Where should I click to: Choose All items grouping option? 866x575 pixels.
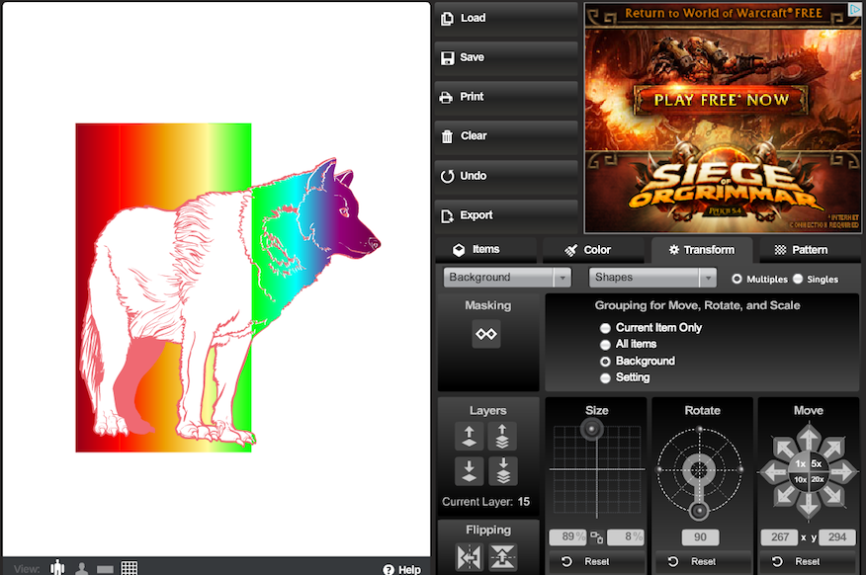coord(605,345)
